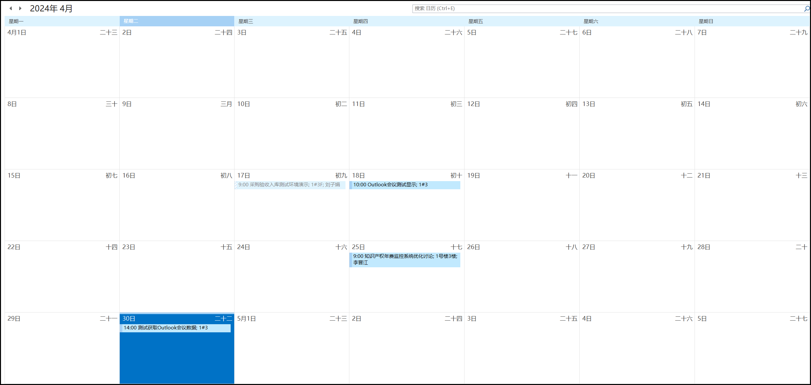The width and height of the screenshot is (811, 385).
Task: Select the 5月1日 calendar cell
Action: pos(292,351)
